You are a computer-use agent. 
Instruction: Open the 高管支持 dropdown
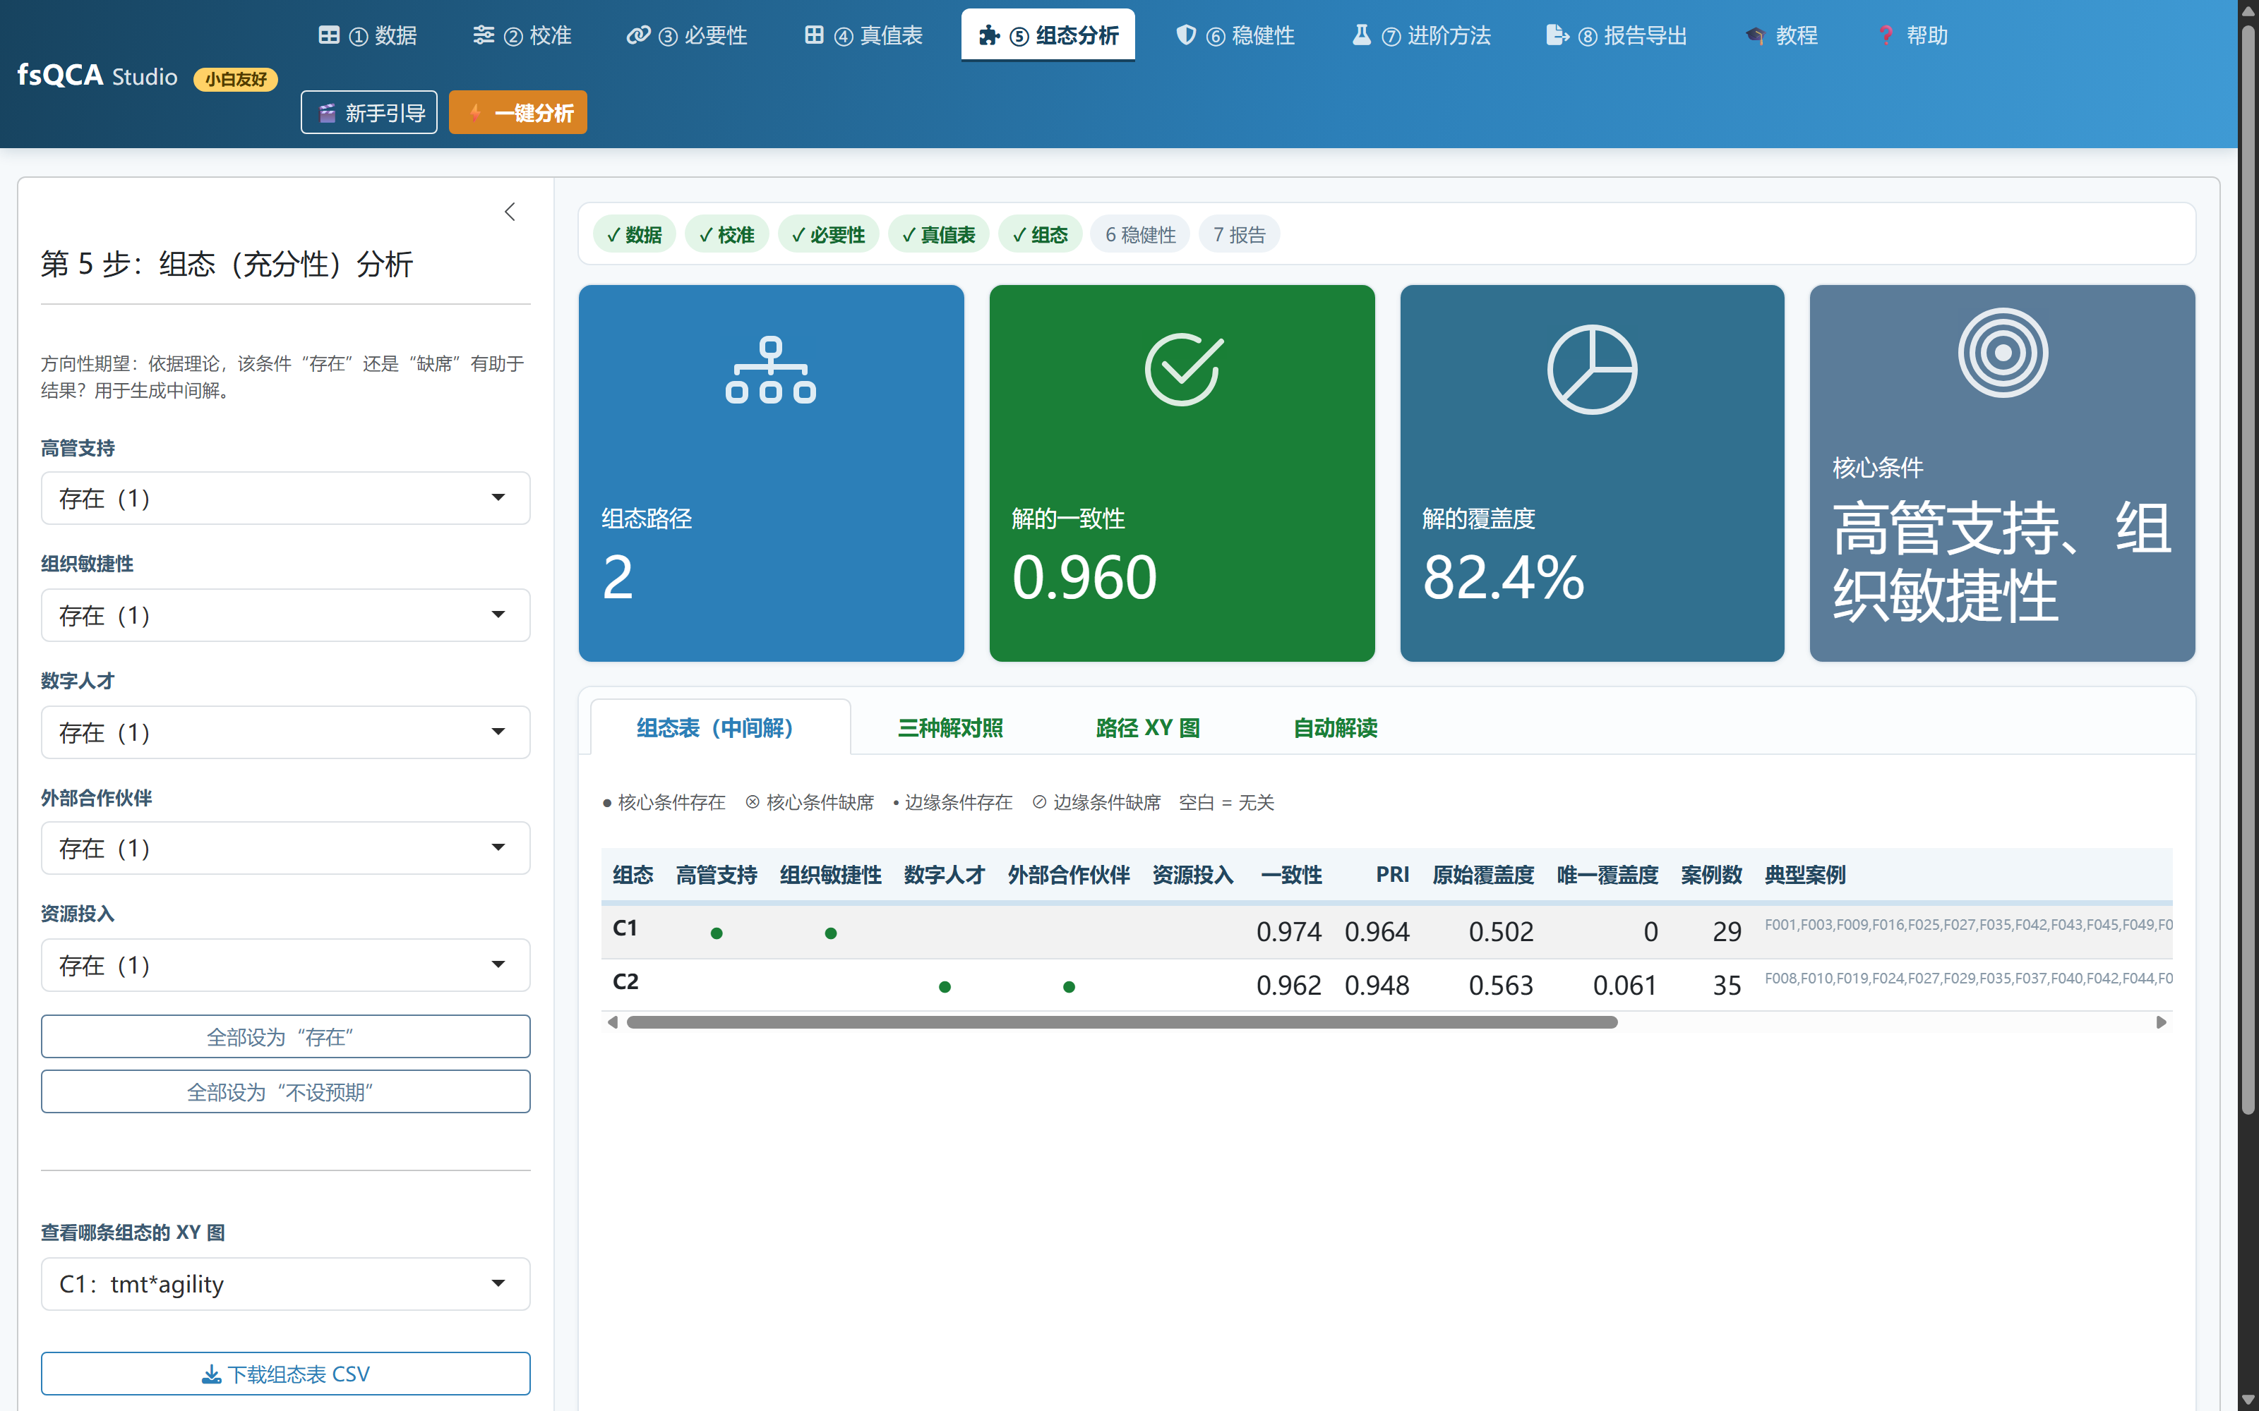[286, 498]
